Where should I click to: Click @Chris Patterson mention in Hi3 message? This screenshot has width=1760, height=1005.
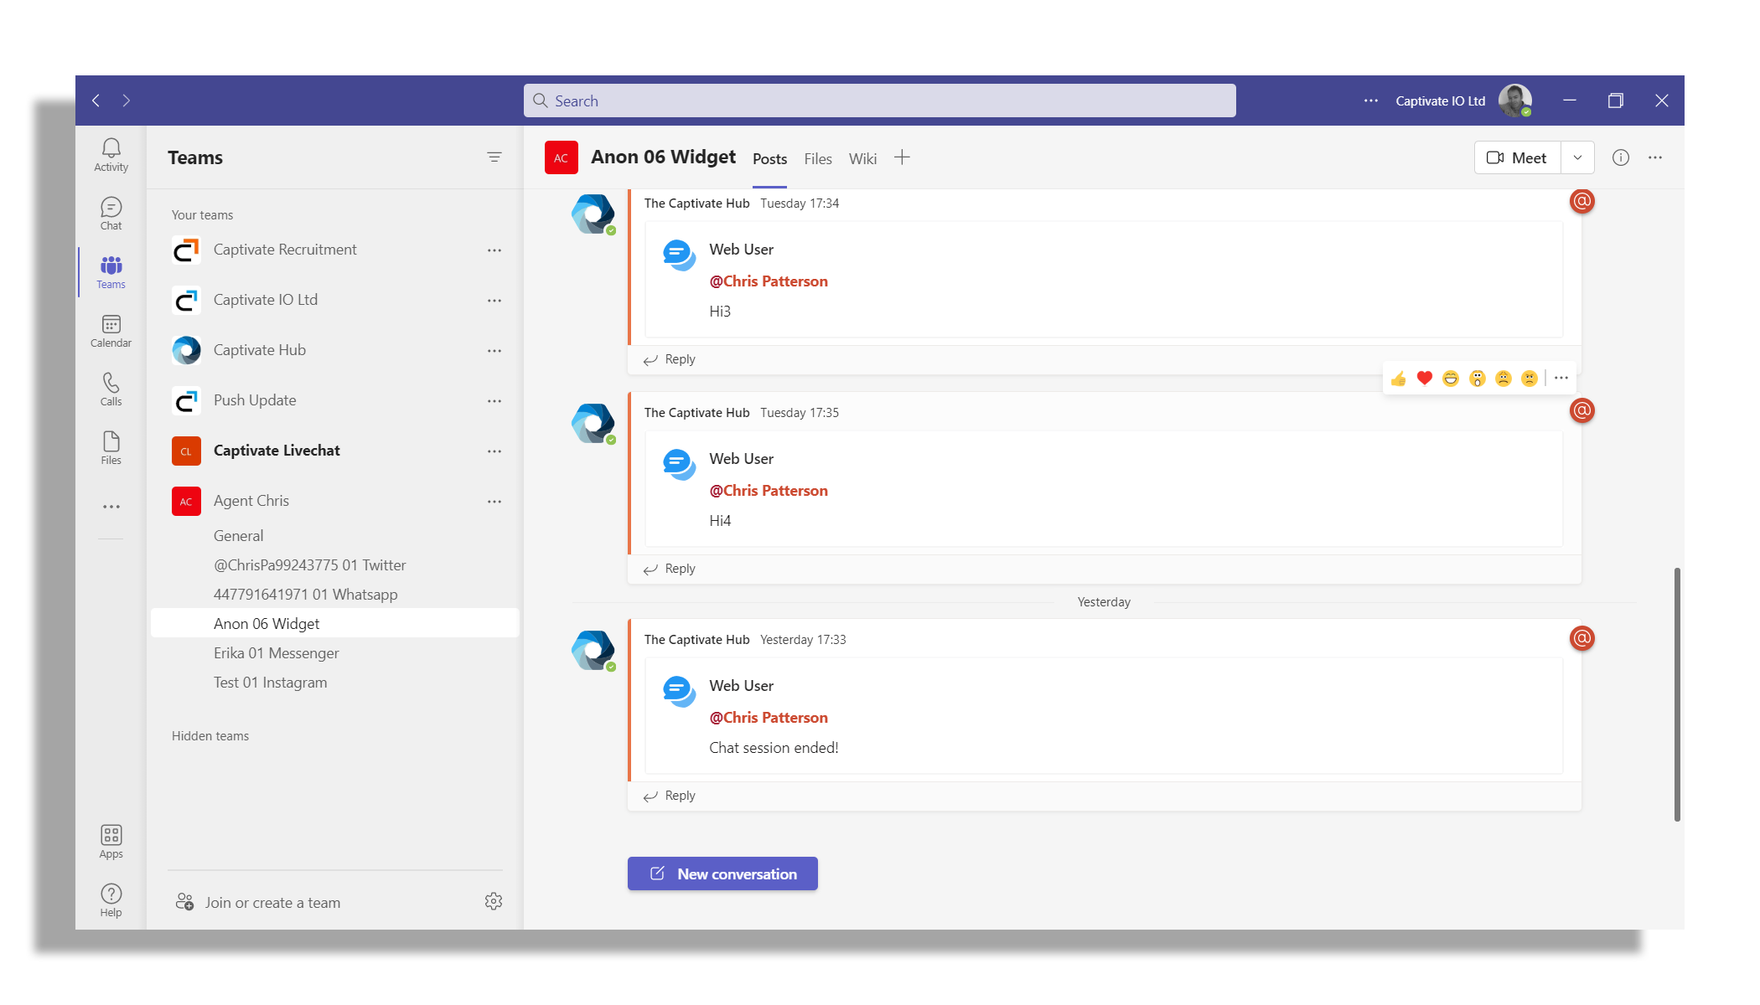tap(769, 281)
